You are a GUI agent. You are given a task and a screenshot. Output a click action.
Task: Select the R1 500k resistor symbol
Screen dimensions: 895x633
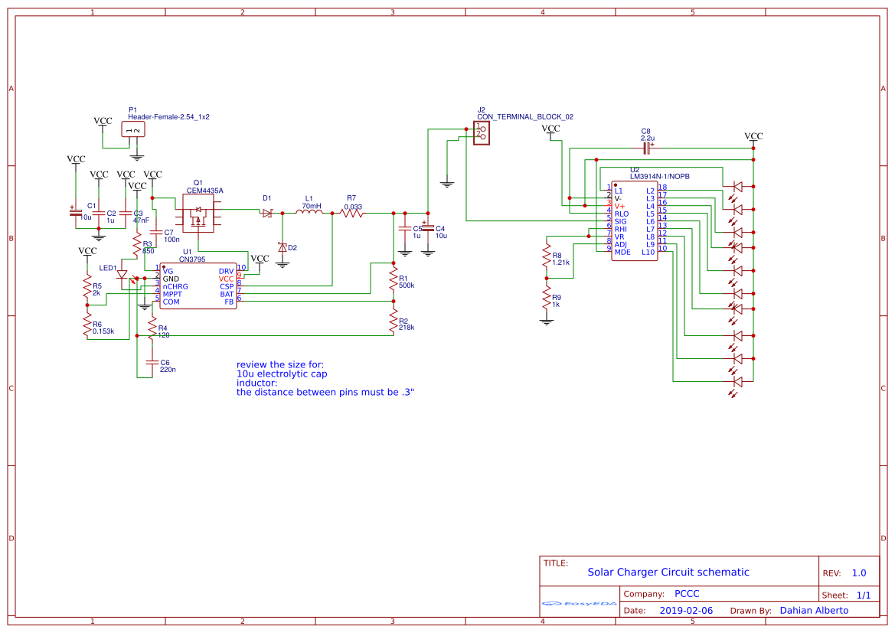[394, 280]
